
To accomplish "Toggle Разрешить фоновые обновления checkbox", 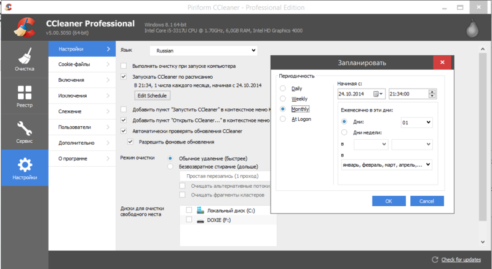I will click(130, 142).
